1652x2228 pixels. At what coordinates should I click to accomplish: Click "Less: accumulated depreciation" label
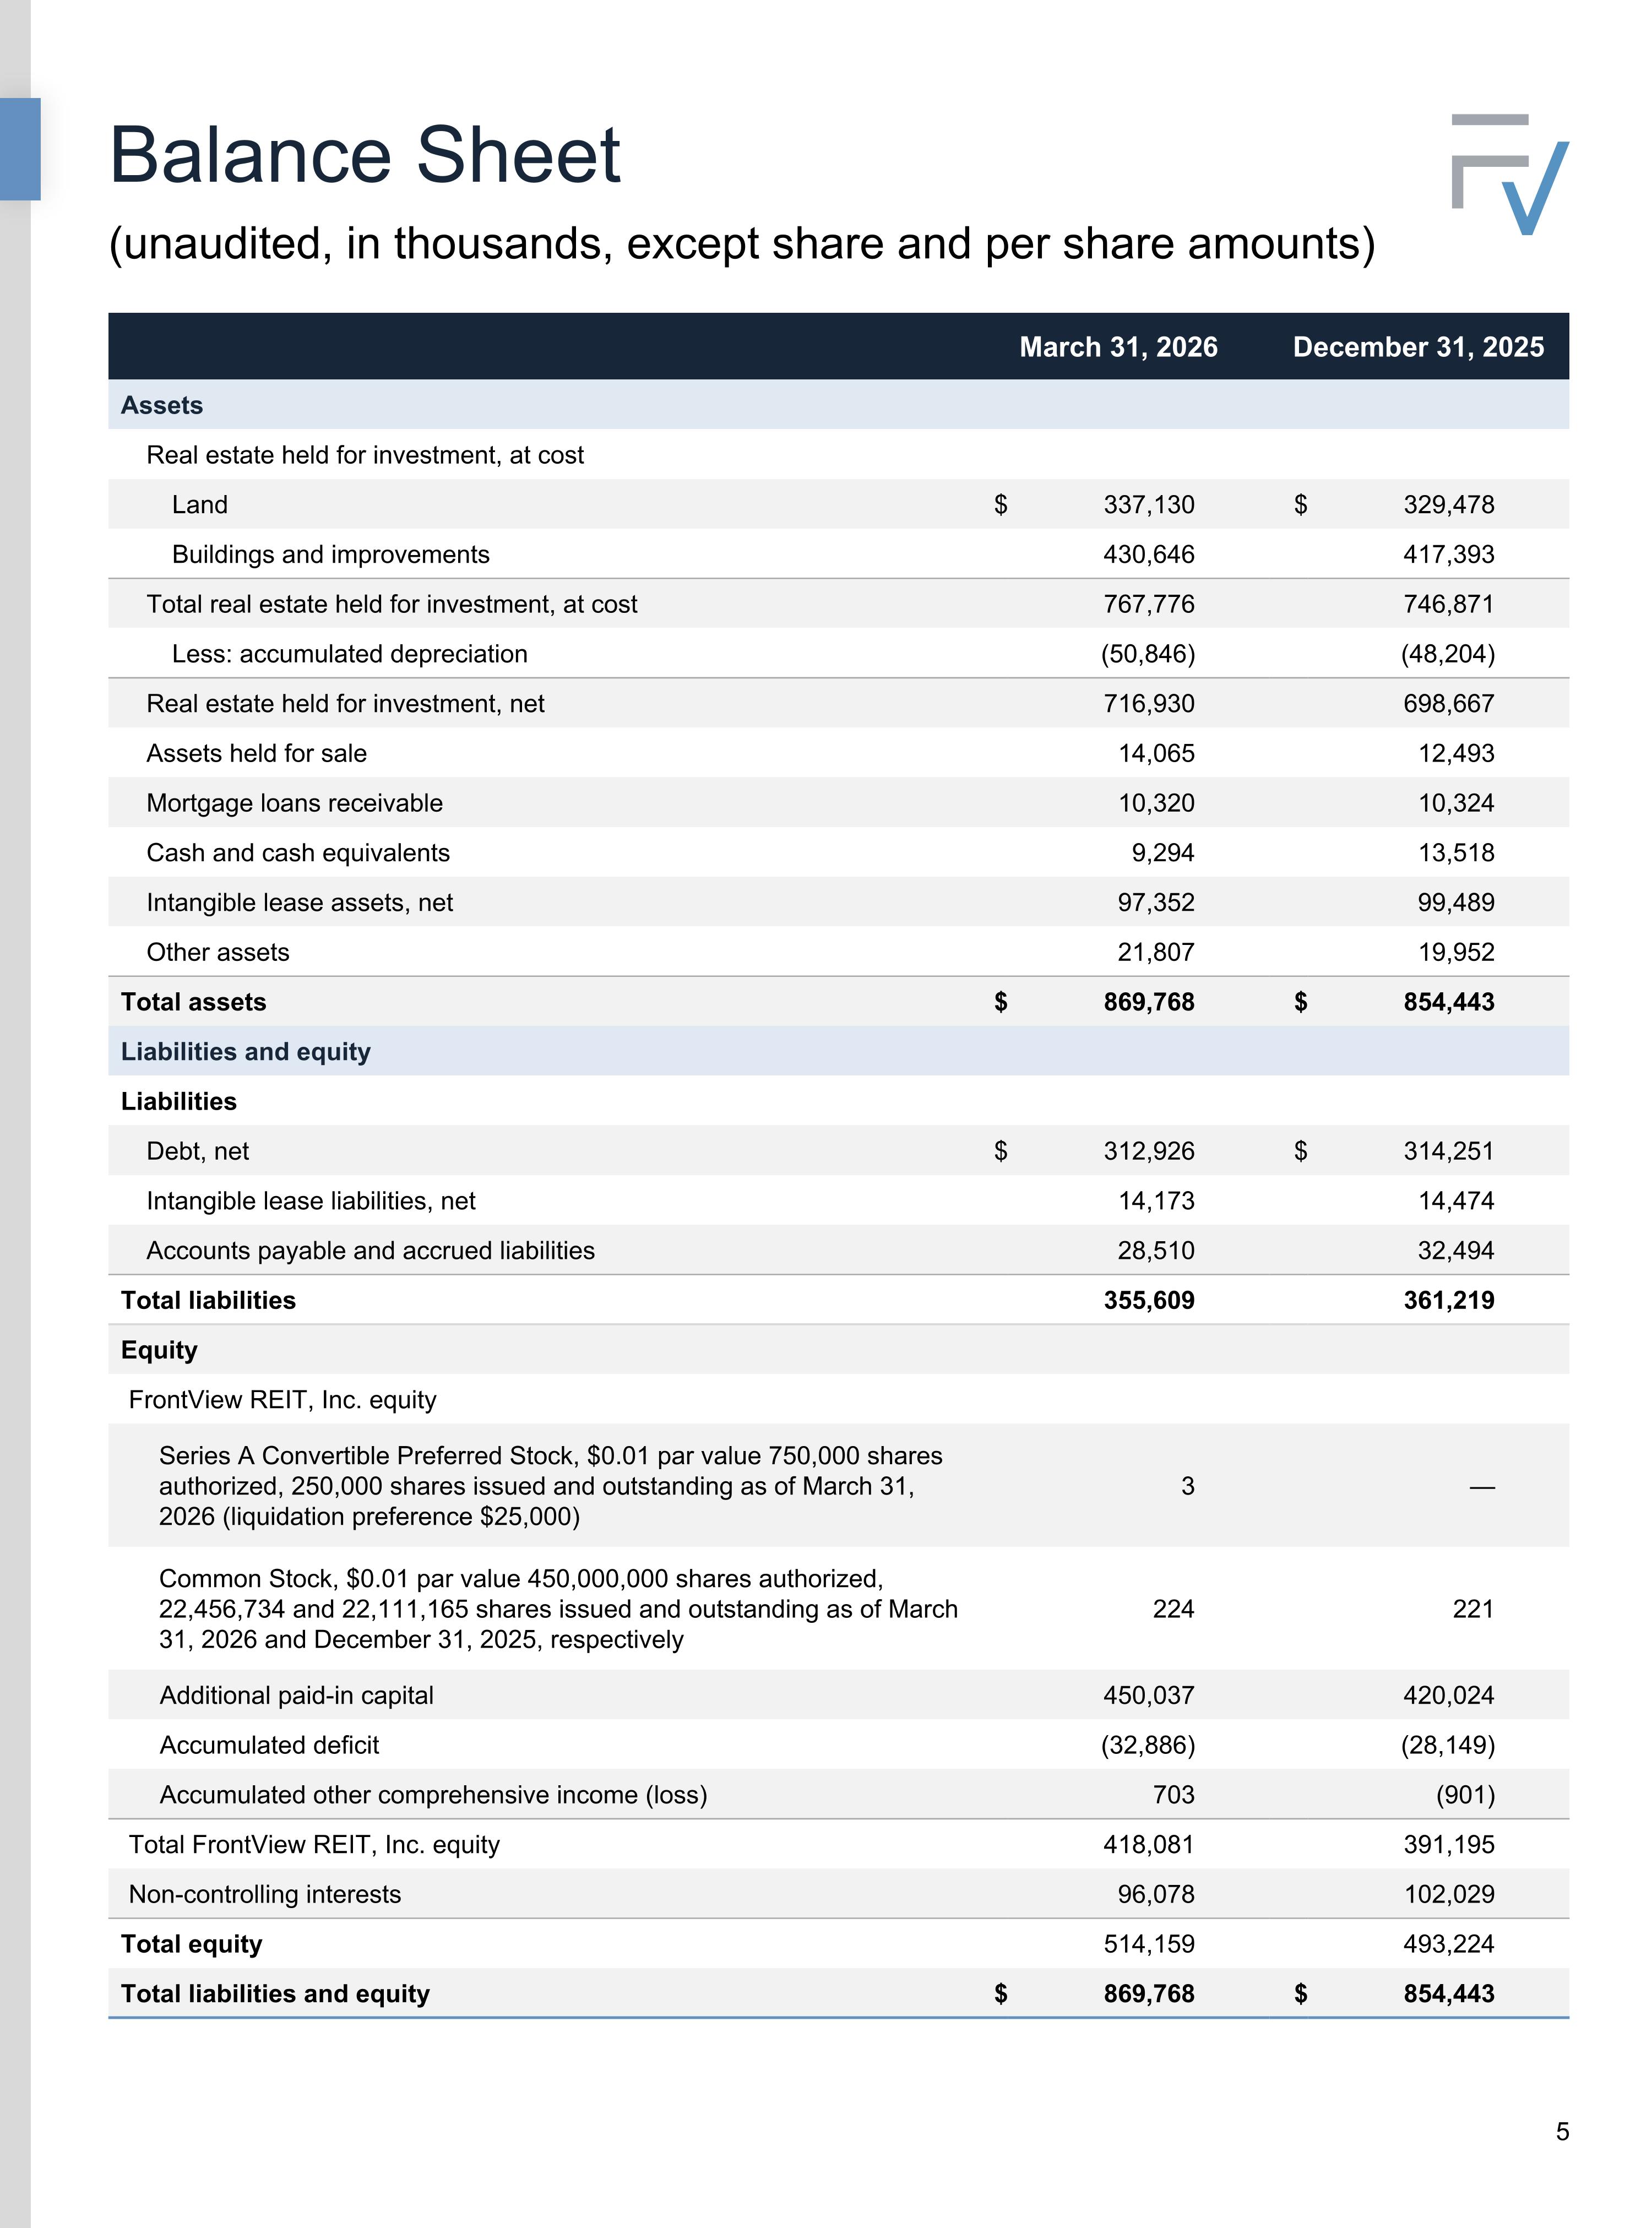pyautogui.click(x=350, y=654)
